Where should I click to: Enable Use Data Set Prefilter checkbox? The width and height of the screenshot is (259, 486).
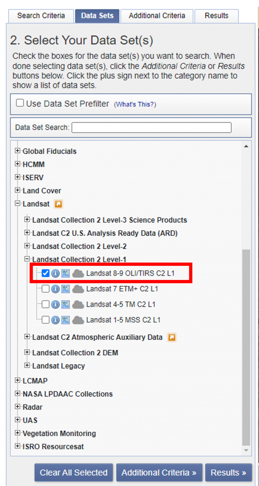(20, 103)
